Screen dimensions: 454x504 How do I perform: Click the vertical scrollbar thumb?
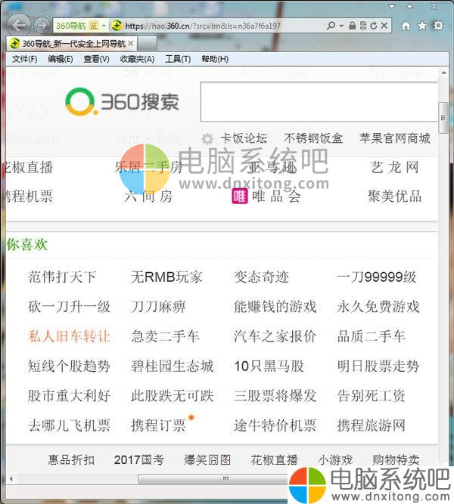(x=443, y=118)
